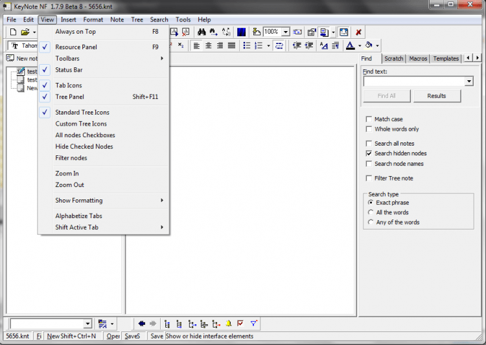Click the red X toolbar icon
Image resolution: width=486 pixels, height=345 pixels.
[x=358, y=32]
